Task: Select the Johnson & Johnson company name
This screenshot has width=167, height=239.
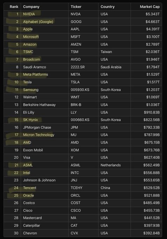Action: 39,180
